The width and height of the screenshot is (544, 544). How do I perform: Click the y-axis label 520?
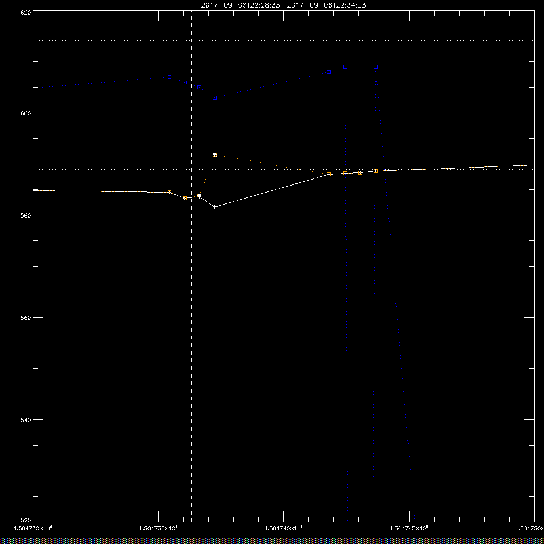26,521
